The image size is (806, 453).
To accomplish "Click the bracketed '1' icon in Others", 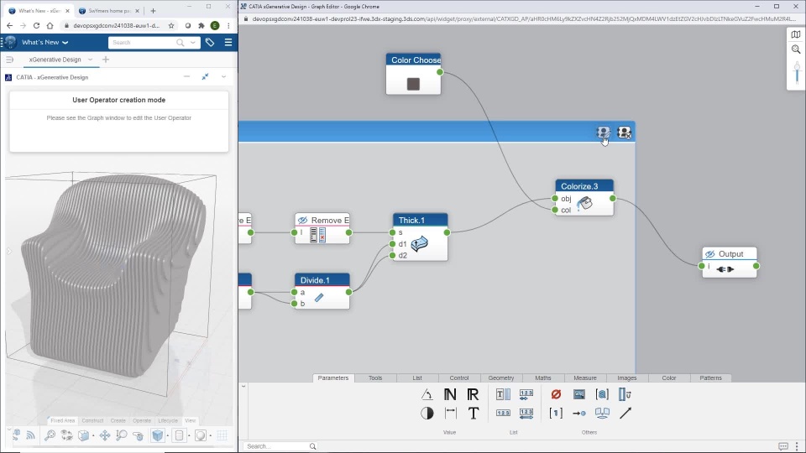I will click(556, 413).
